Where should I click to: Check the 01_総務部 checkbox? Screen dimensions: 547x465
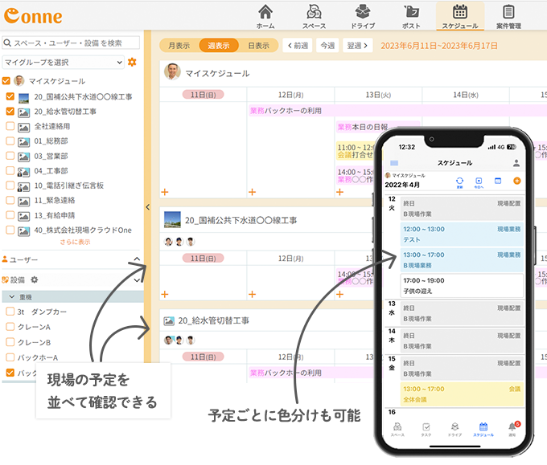coord(10,141)
